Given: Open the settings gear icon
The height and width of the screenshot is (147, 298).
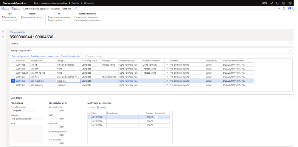Looking at the screenshot, I should (x=290, y=3).
